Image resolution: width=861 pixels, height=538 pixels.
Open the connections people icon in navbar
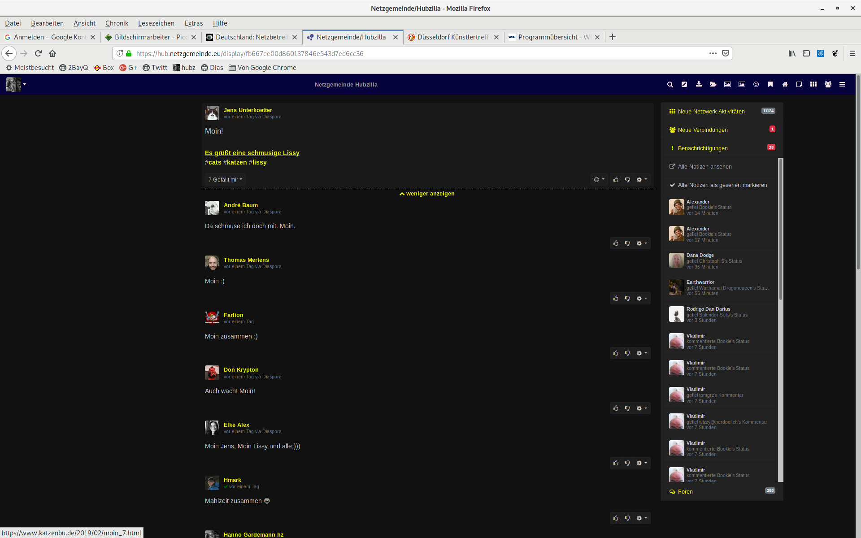coord(828,84)
